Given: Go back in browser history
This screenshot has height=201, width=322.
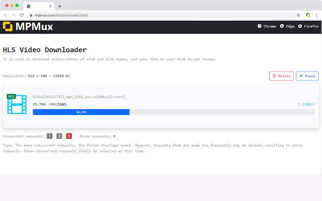Looking at the screenshot, I should pyautogui.click(x=6, y=15).
